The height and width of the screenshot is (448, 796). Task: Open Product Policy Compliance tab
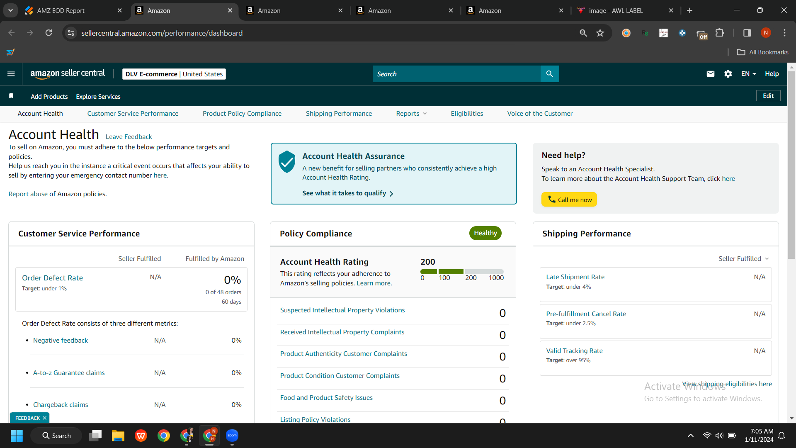(242, 114)
